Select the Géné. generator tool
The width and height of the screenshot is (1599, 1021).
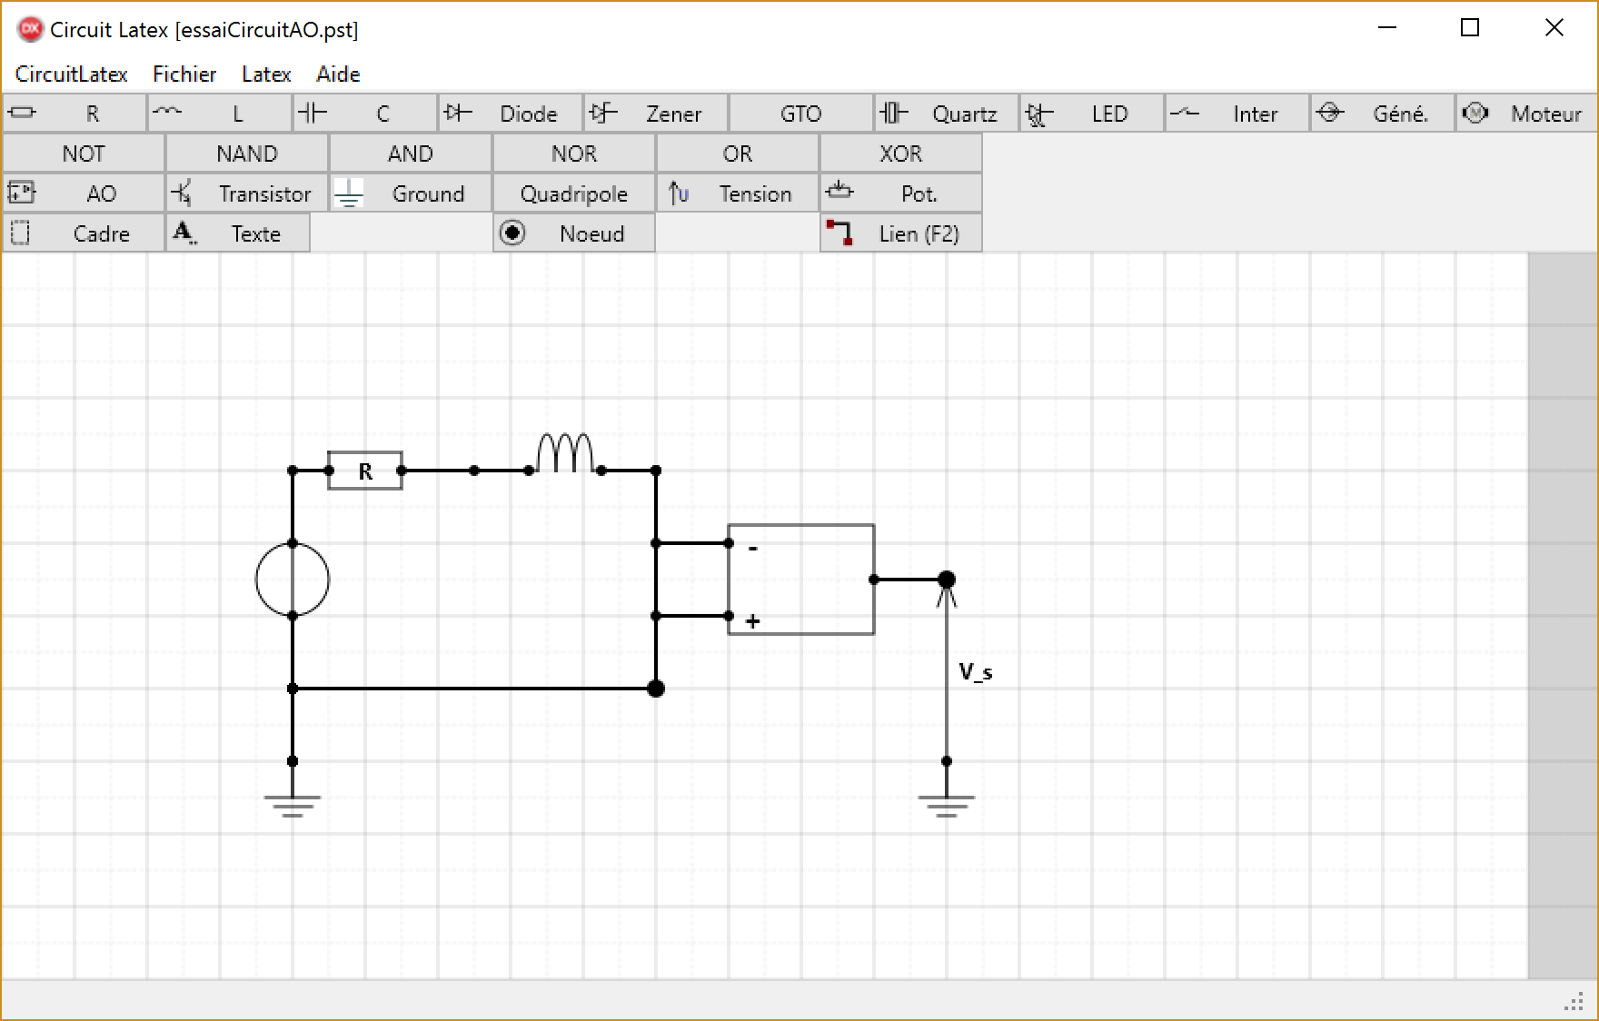(x=1383, y=114)
